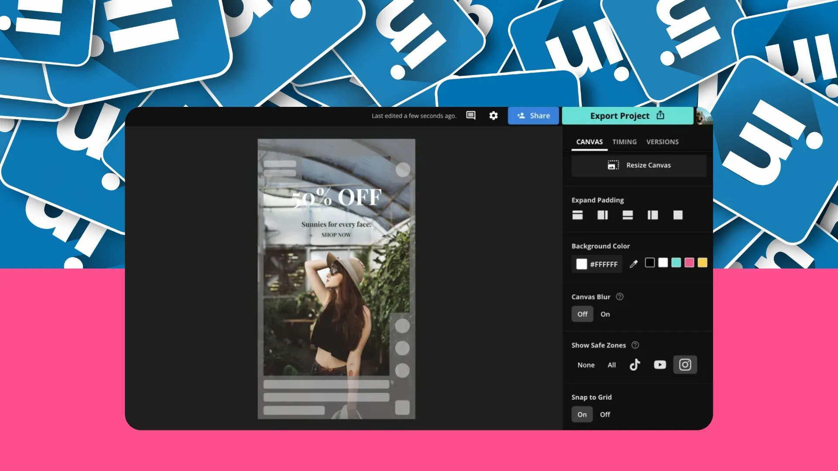Set safe zones to None
838x471 pixels.
(586, 365)
